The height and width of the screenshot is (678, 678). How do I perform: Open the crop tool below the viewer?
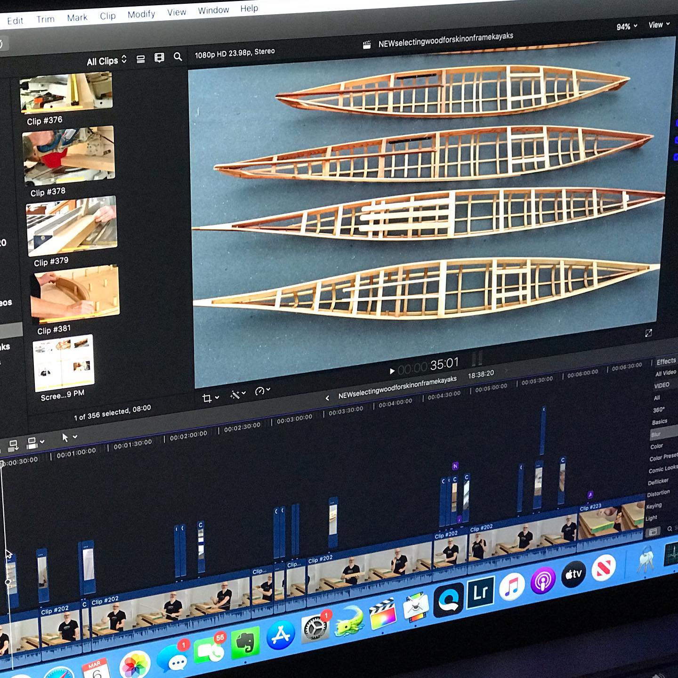[207, 398]
